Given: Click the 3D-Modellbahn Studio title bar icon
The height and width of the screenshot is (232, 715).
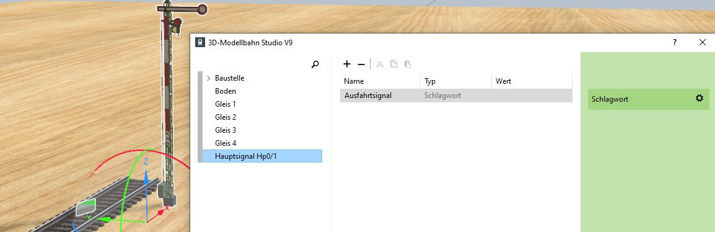Looking at the screenshot, I should point(200,42).
